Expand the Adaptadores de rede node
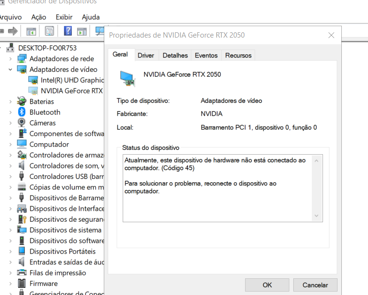Image resolution: width=368 pixels, height=295 pixels. (x=10, y=59)
